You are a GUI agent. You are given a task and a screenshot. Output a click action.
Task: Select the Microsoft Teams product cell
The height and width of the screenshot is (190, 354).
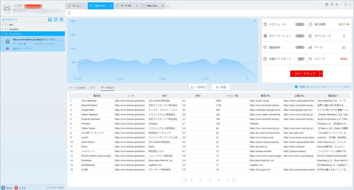tap(97, 105)
